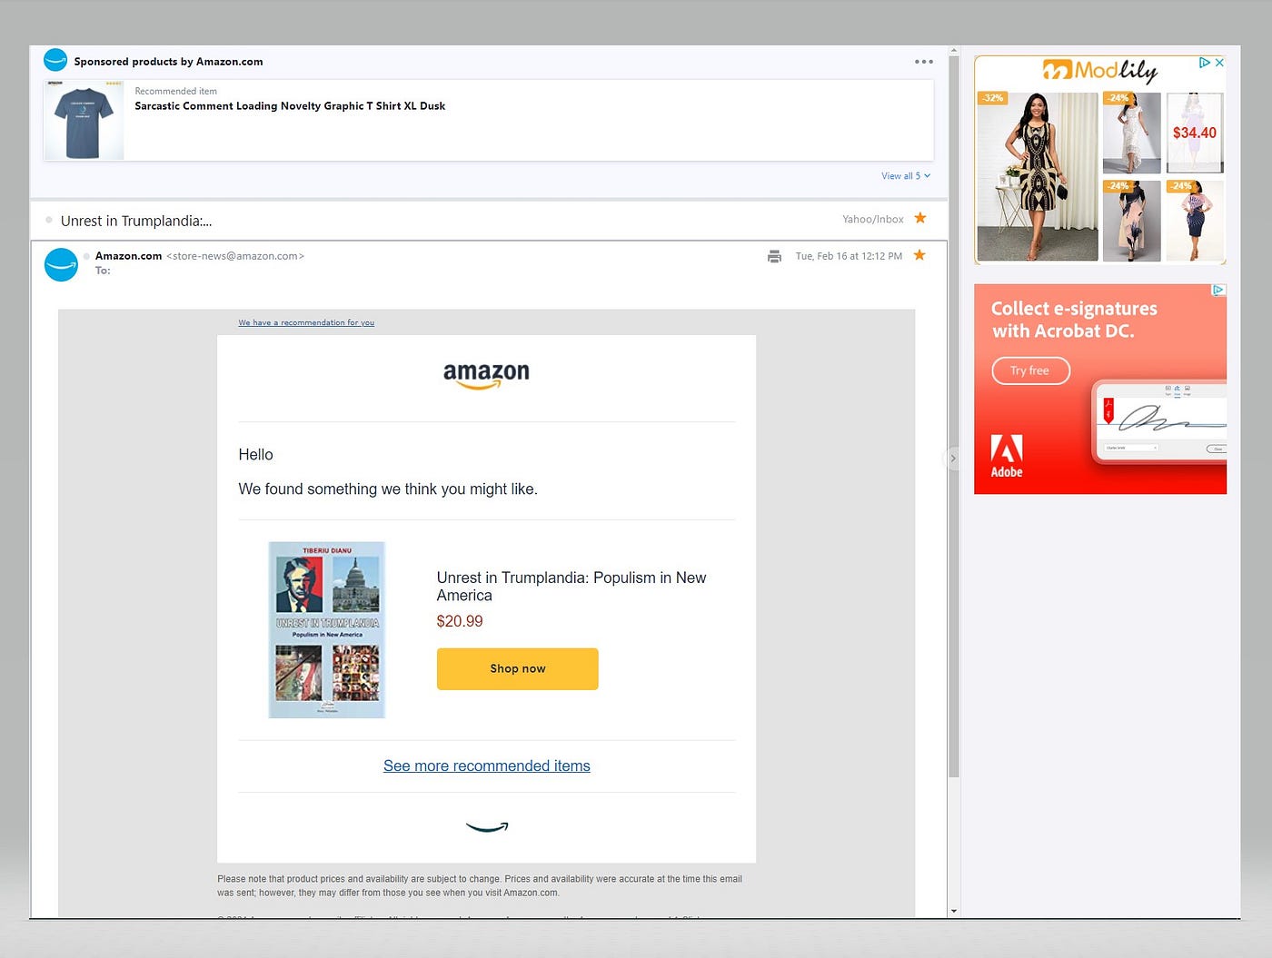Click the Amazon smile arrow in email footer
1272x958 pixels.
487,826
